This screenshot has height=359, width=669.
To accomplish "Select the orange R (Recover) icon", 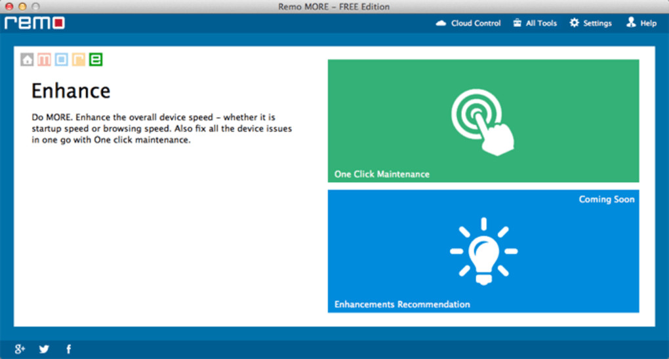I will coord(79,59).
